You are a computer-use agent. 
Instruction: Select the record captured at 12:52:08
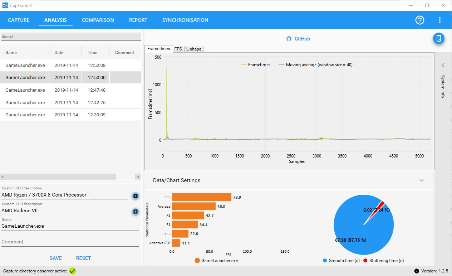click(70, 65)
